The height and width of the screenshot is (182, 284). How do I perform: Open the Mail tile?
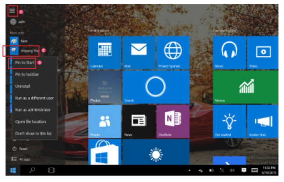point(139,52)
